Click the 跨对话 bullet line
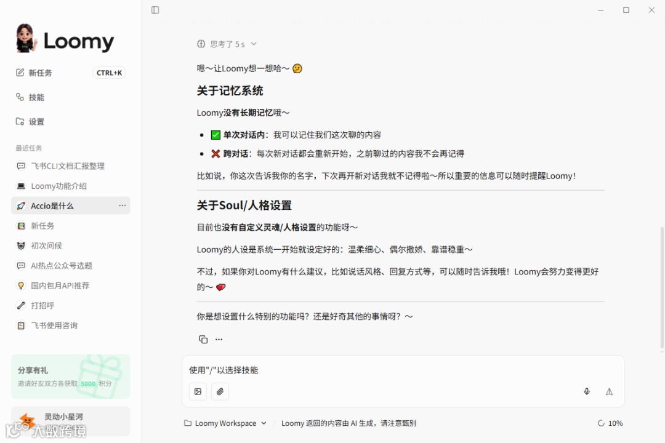This screenshot has height=443, width=665. tap(337, 153)
